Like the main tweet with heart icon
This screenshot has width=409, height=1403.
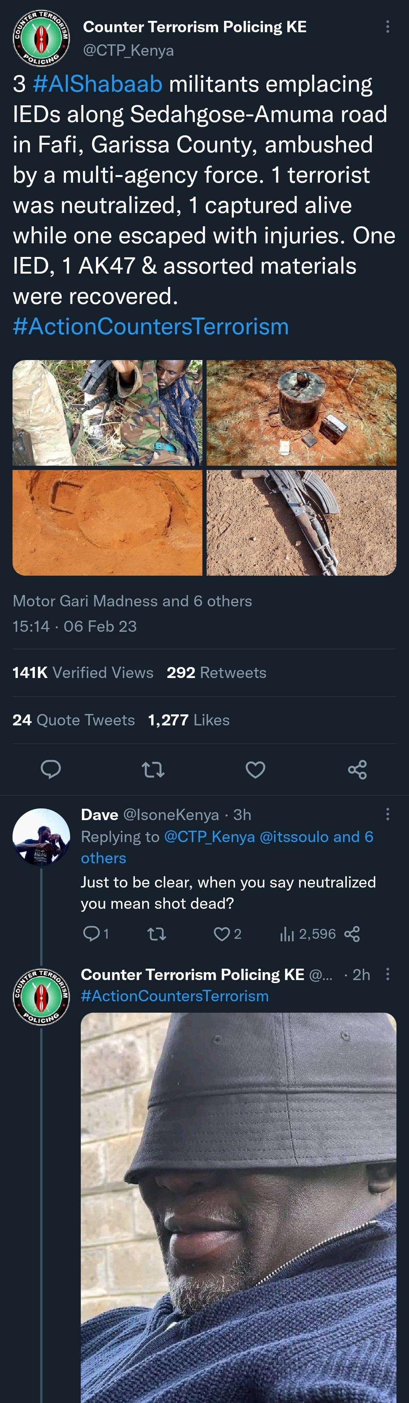(x=255, y=769)
